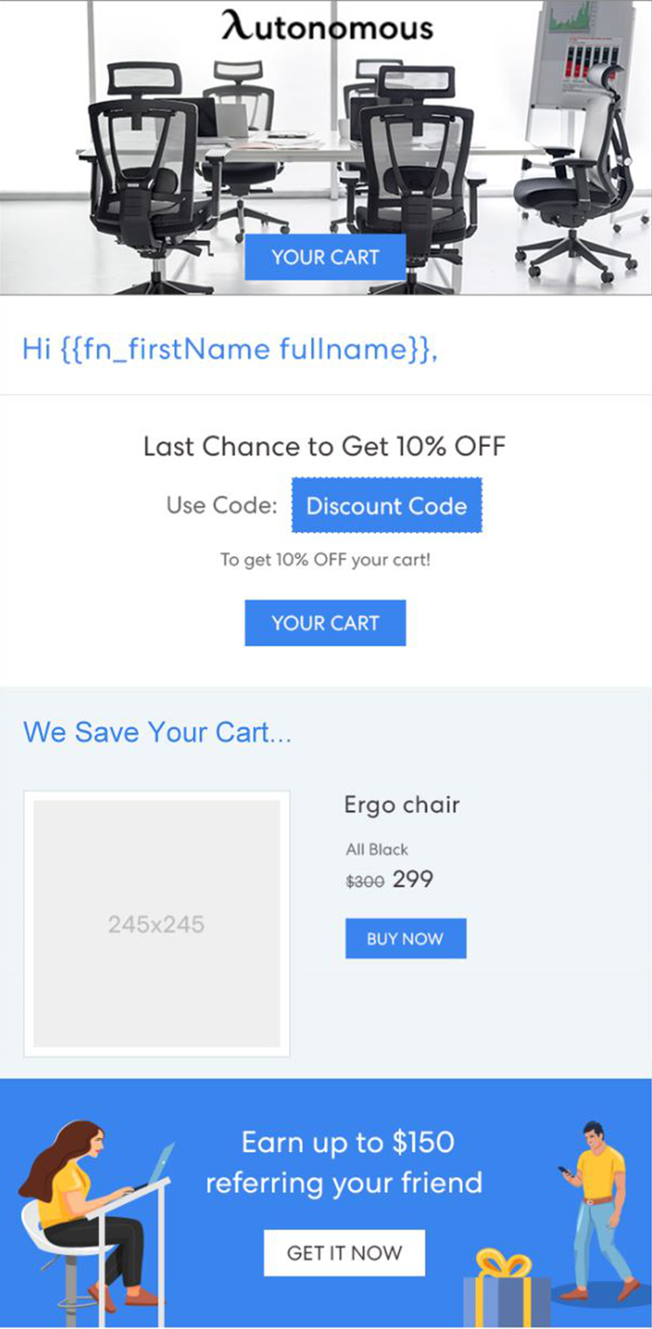Click the Hi firstName greeting text
Viewport: 652px width, 1329px height.
point(229,350)
